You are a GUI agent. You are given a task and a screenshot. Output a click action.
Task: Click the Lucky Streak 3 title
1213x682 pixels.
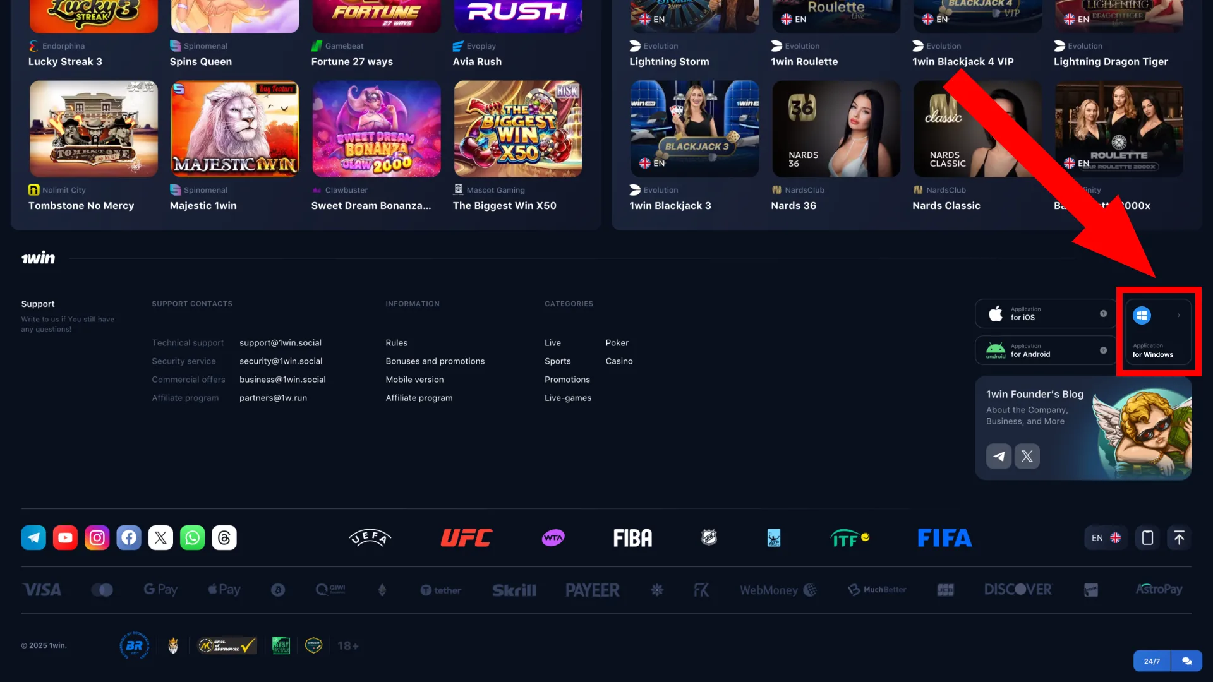[x=65, y=62]
